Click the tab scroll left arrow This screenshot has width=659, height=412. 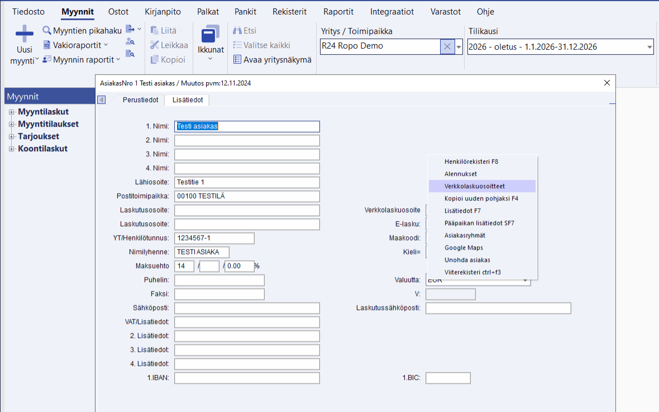(x=101, y=99)
